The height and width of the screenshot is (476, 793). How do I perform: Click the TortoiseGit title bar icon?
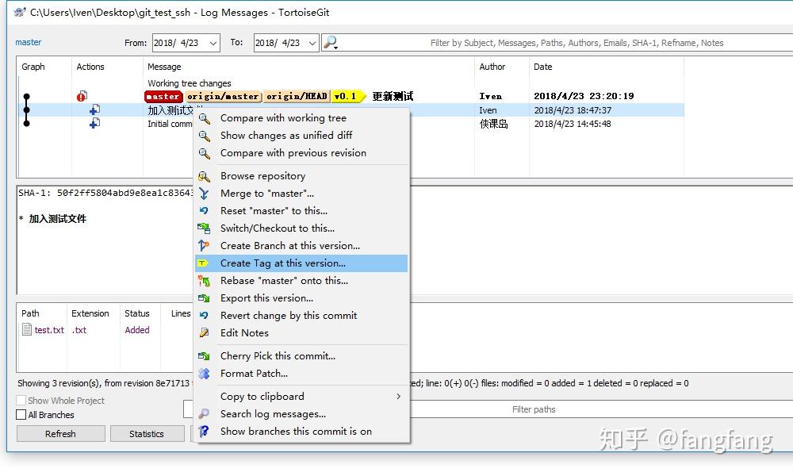[x=20, y=12]
